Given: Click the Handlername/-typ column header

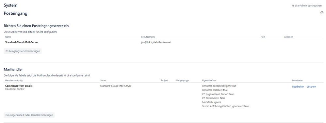Looking at the screenshot, I should coord(14,80).
